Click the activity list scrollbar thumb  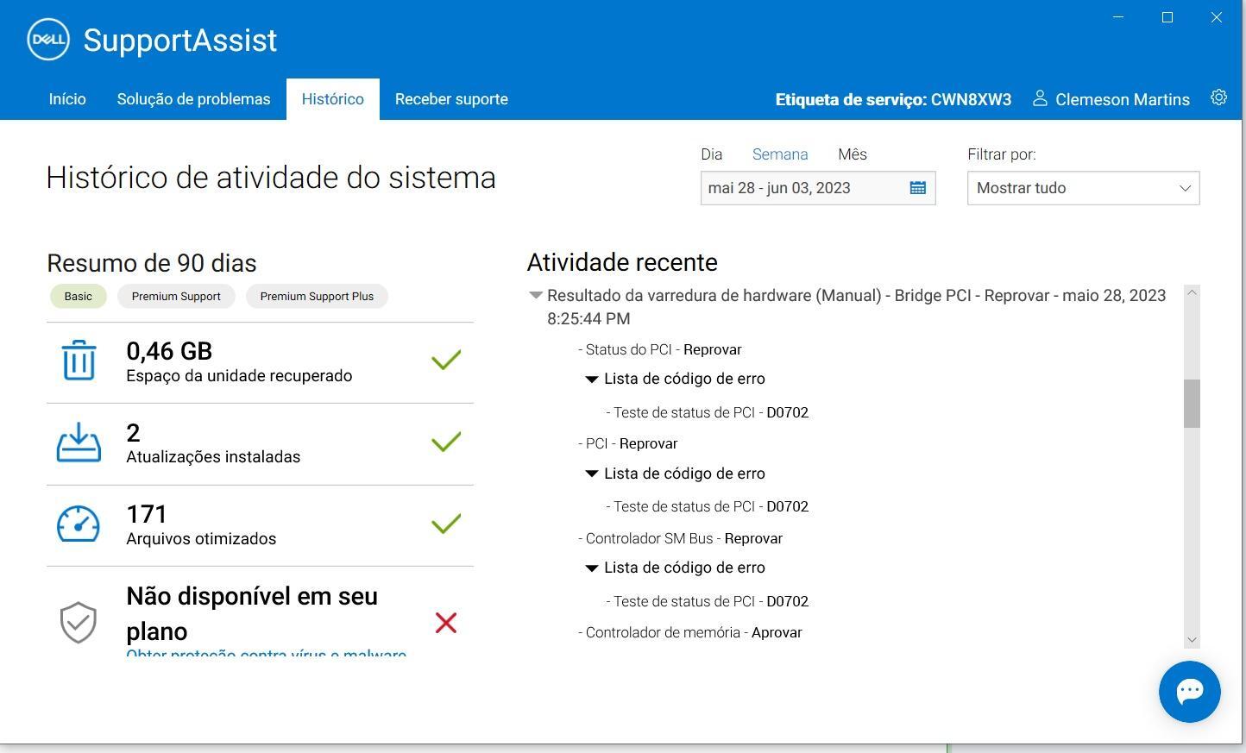click(1192, 403)
